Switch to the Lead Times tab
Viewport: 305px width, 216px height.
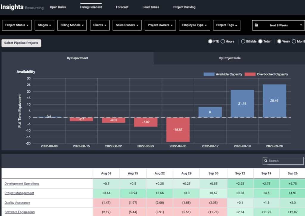click(151, 7)
